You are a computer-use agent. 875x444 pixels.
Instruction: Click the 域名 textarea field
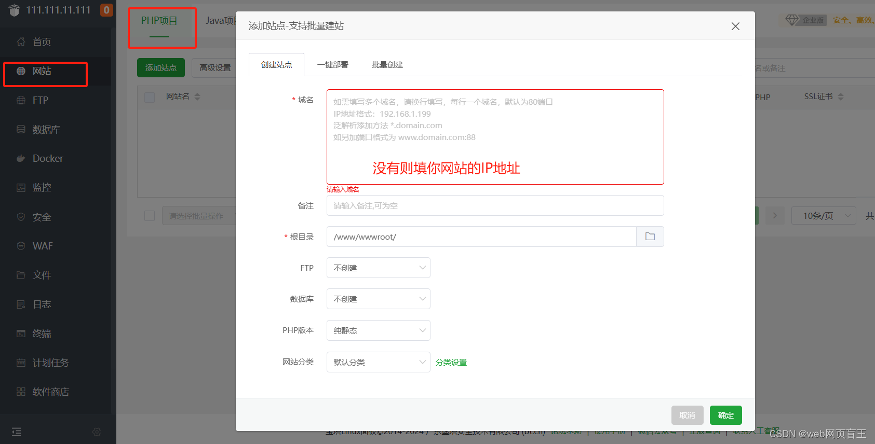[495, 137]
